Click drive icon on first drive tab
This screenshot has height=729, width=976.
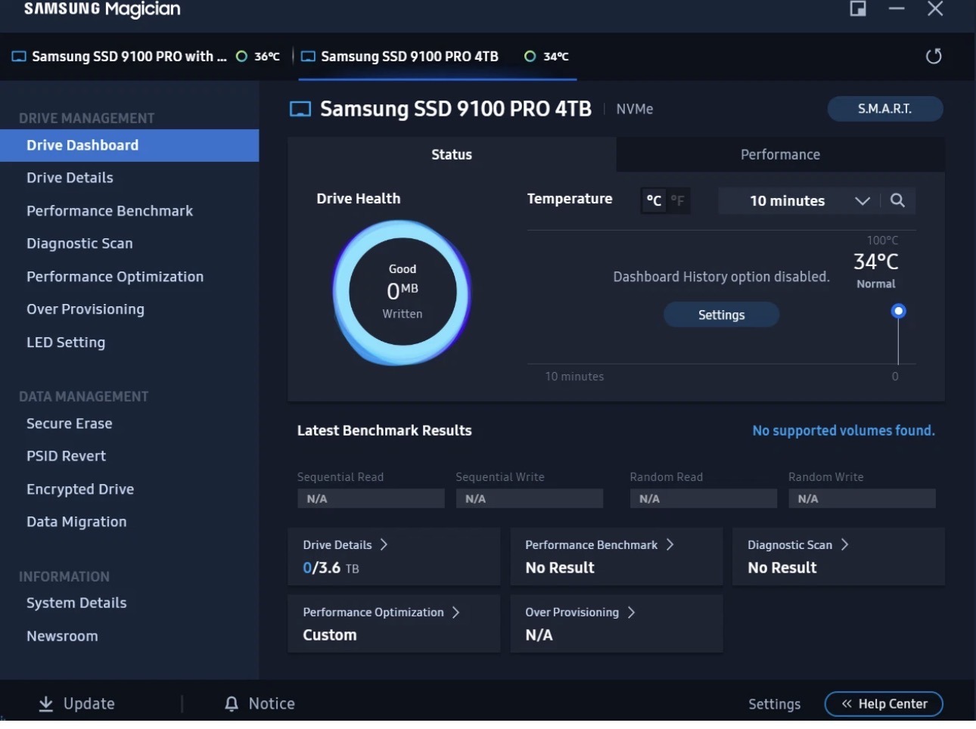click(19, 57)
